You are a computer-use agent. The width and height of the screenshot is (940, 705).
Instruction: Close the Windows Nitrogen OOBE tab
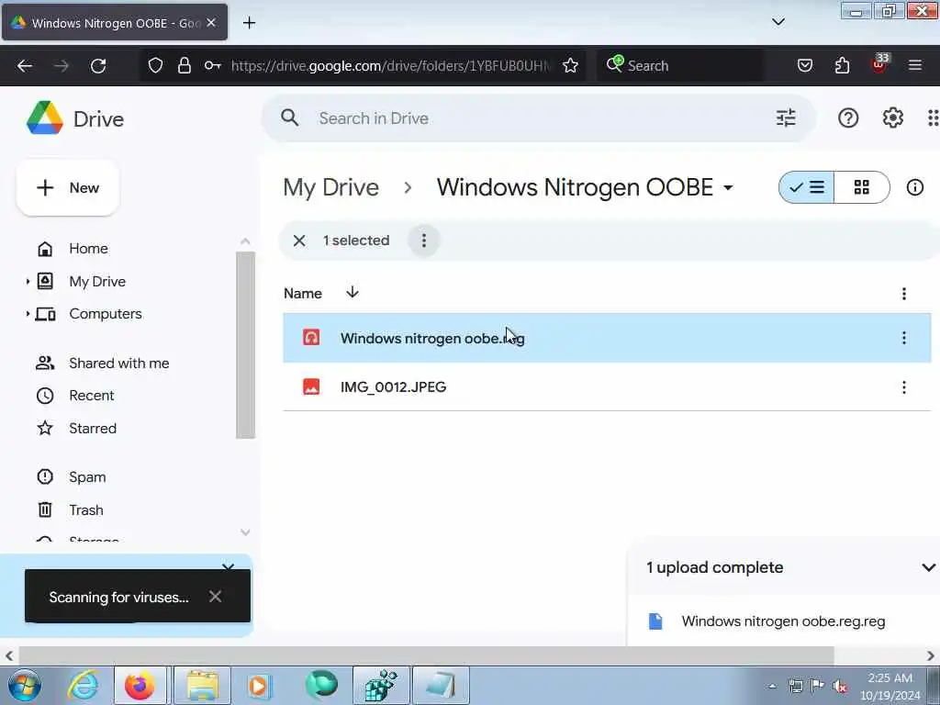(x=211, y=23)
